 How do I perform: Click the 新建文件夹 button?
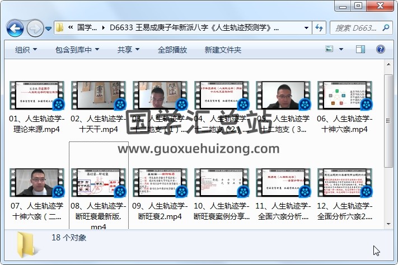[223, 50]
